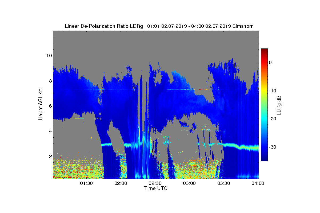Screen dimensions: 320x213
Task: Click the 01:30 time tick label
Action: (x=86, y=183)
